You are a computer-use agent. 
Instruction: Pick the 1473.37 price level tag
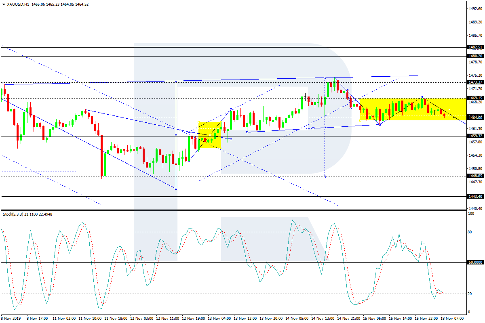coord(475,82)
